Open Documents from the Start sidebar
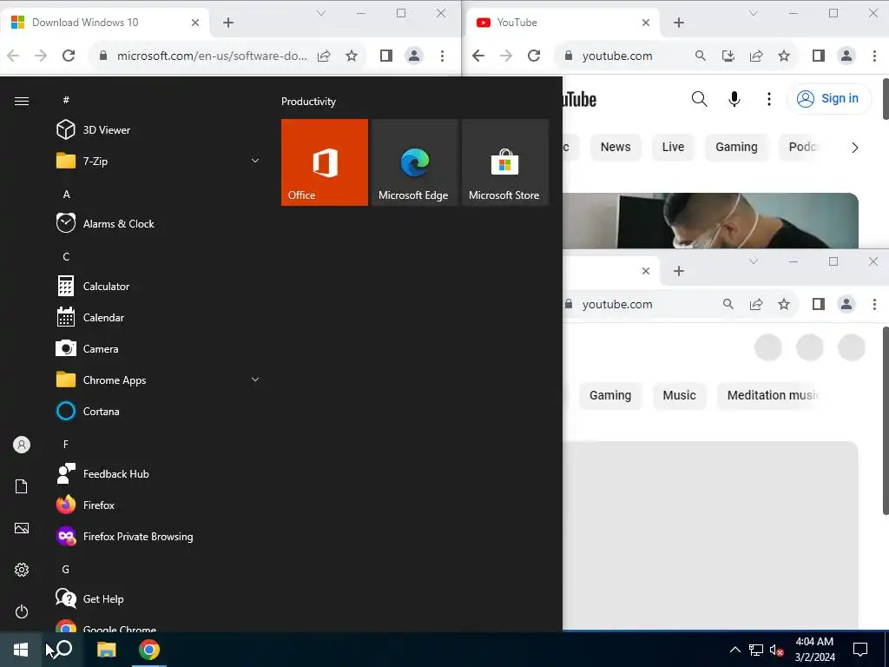The width and height of the screenshot is (889, 667). point(22,486)
